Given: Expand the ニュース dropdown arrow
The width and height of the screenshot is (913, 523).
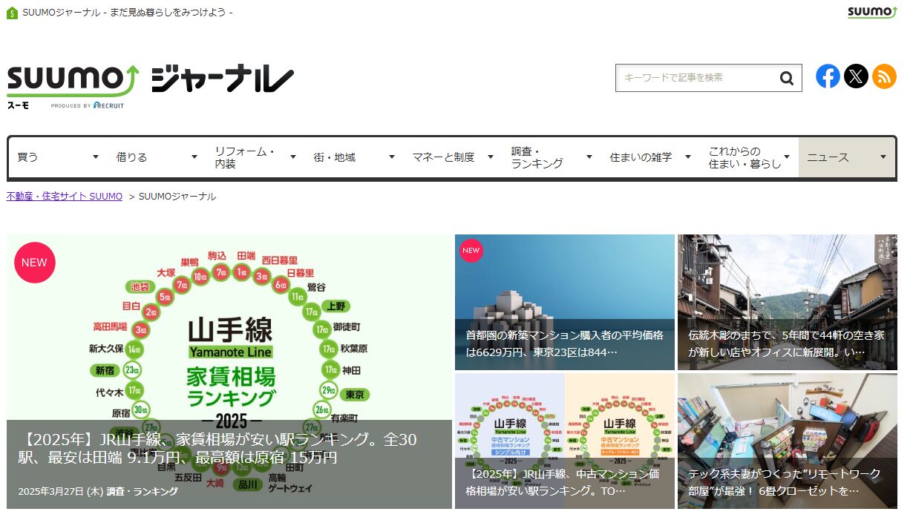Looking at the screenshot, I should click(883, 157).
